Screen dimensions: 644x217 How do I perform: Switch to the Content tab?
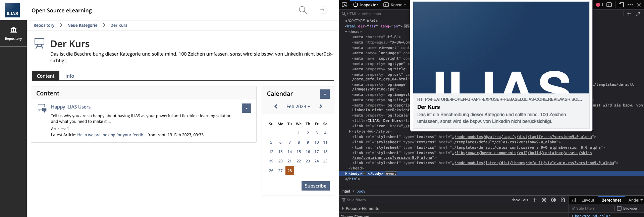(x=46, y=76)
